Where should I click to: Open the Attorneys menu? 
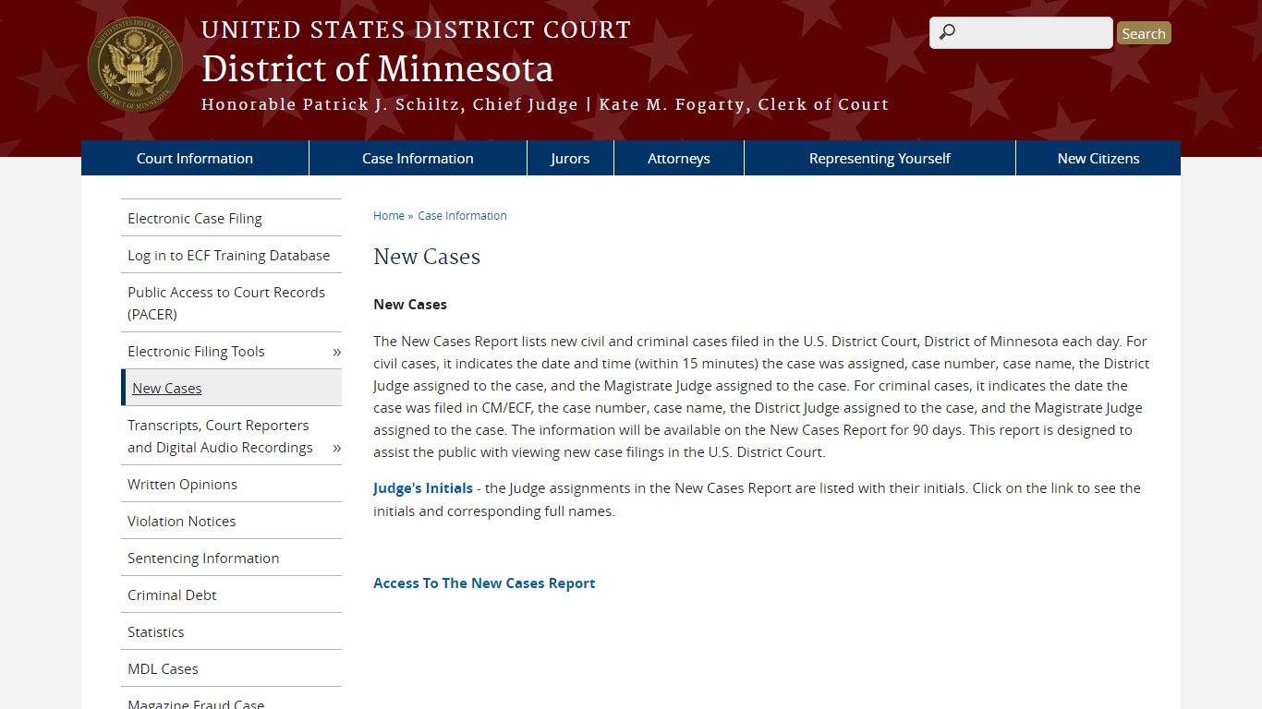(x=679, y=158)
